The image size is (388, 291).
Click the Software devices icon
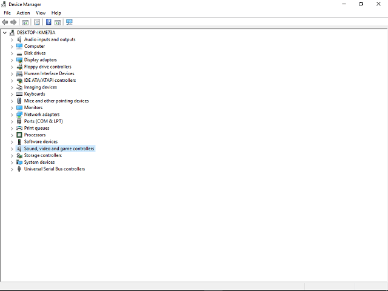(19, 142)
